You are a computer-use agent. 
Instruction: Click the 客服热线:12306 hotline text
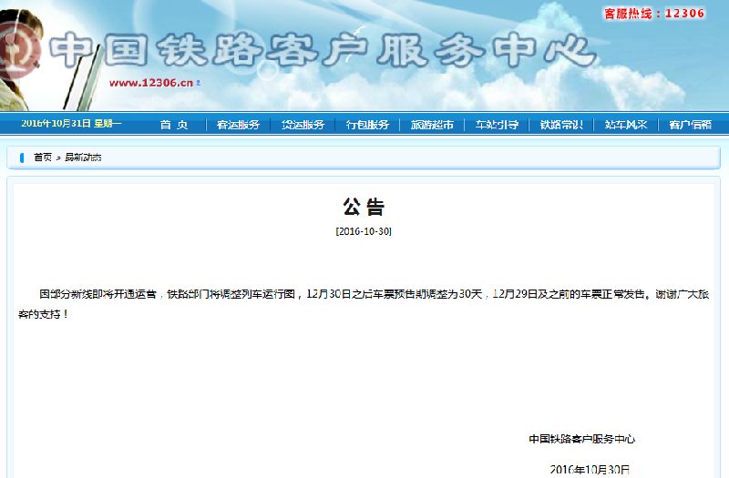654,13
